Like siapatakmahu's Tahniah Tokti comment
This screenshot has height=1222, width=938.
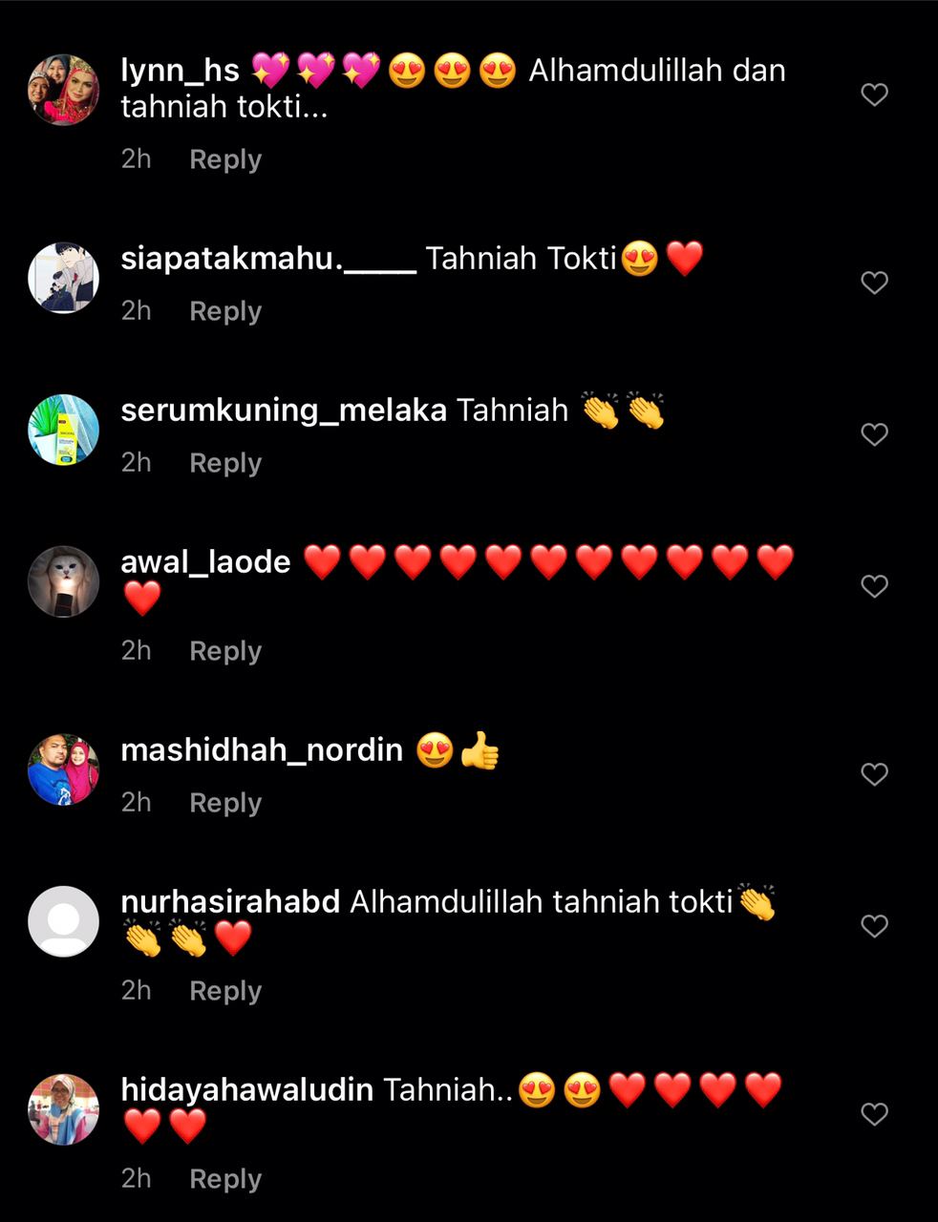[x=874, y=283]
